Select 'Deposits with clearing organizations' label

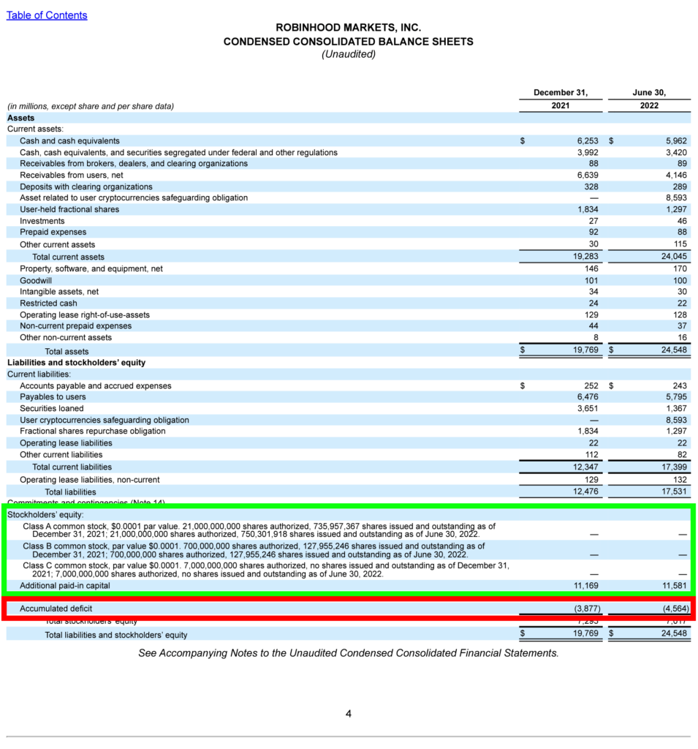86,187
